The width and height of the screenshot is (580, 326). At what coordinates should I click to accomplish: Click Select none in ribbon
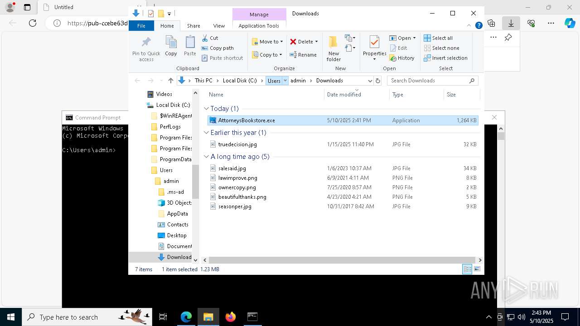tap(442, 48)
